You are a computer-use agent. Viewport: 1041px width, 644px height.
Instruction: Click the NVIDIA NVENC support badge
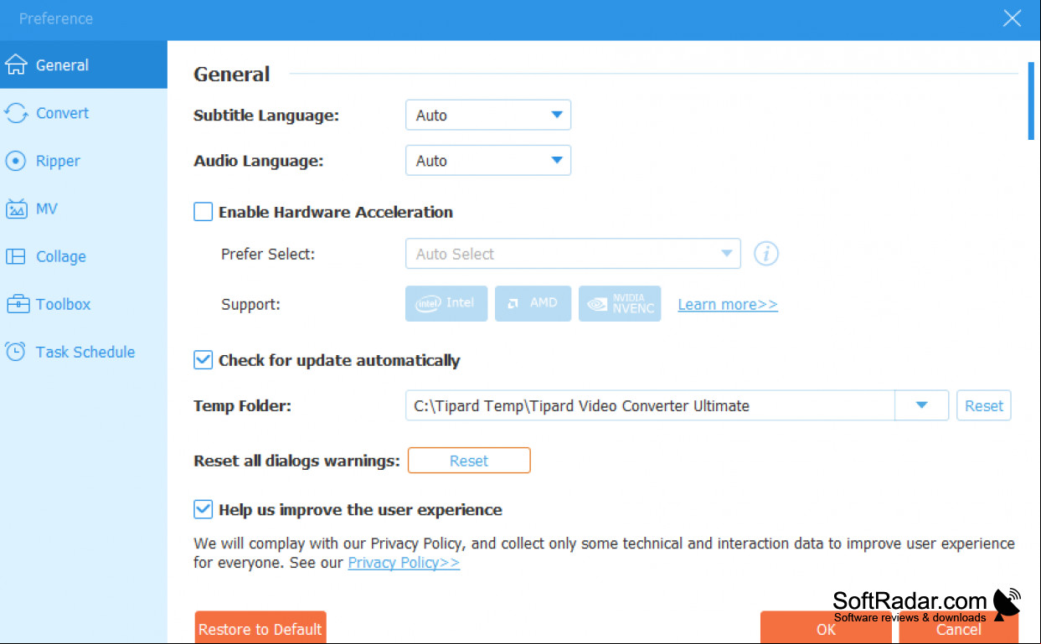pyautogui.click(x=620, y=303)
